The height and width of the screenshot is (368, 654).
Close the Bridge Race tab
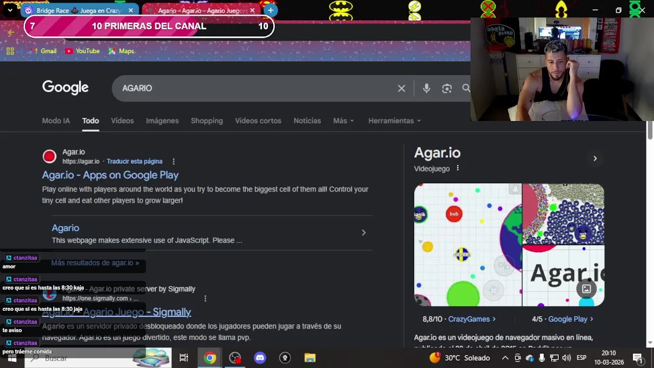tap(131, 10)
